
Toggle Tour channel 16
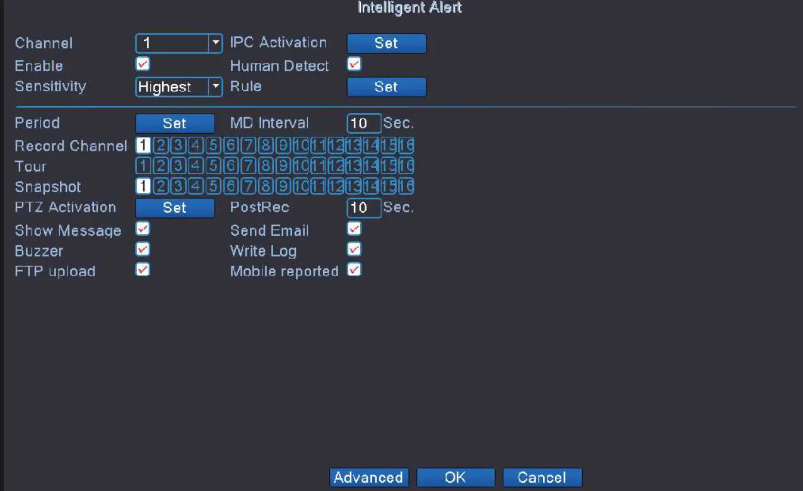click(x=406, y=166)
